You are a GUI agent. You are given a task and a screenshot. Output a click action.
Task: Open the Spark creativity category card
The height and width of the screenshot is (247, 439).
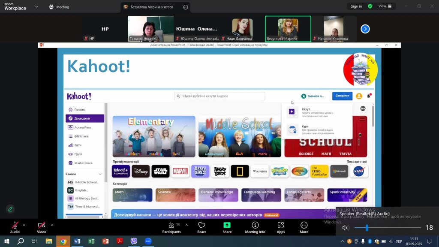pyautogui.click(x=347, y=195)
